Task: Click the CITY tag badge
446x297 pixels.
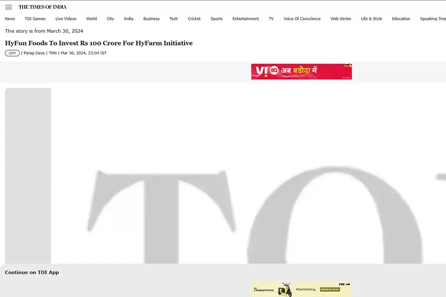Action: click(12, 53)
